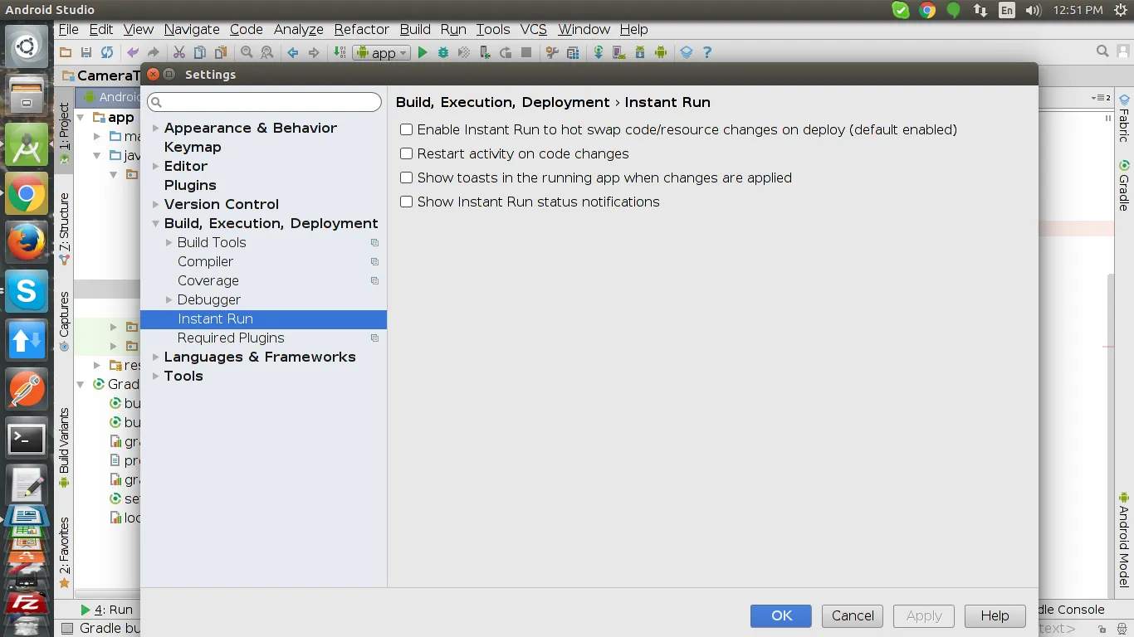This screenshot has height=637, width=1134.
Task: Open the Terminal from the Ubuntu dock
Action: (27, 438)
